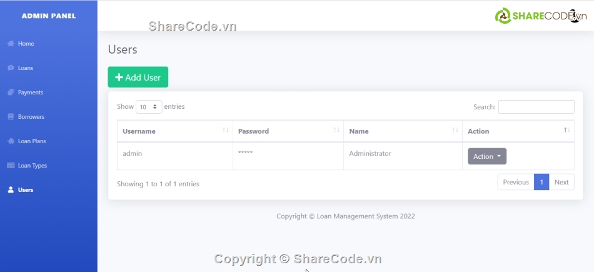The width and height of the screenshot is (594, 272).
Task: Click the Loan Plans icon in sidebar
Action: (11, 141)
